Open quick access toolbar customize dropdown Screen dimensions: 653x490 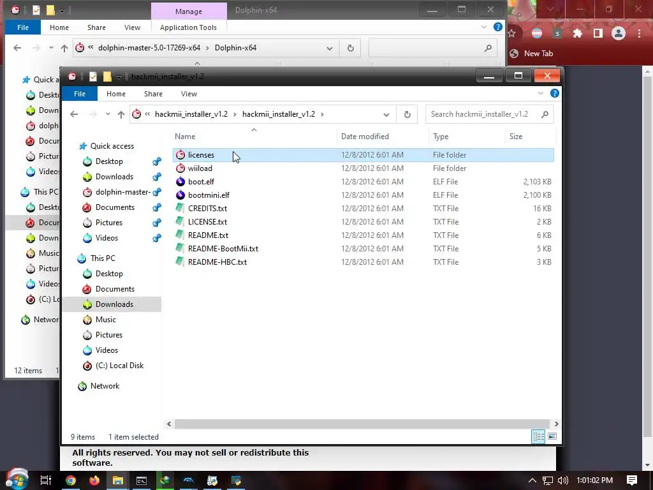point(119,77)
